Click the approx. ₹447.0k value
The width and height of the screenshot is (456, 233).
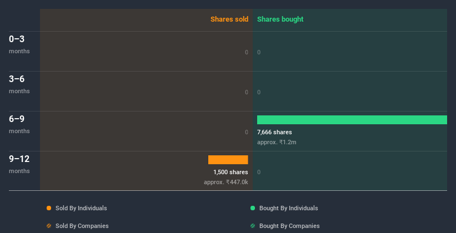(x=226, y=182)
